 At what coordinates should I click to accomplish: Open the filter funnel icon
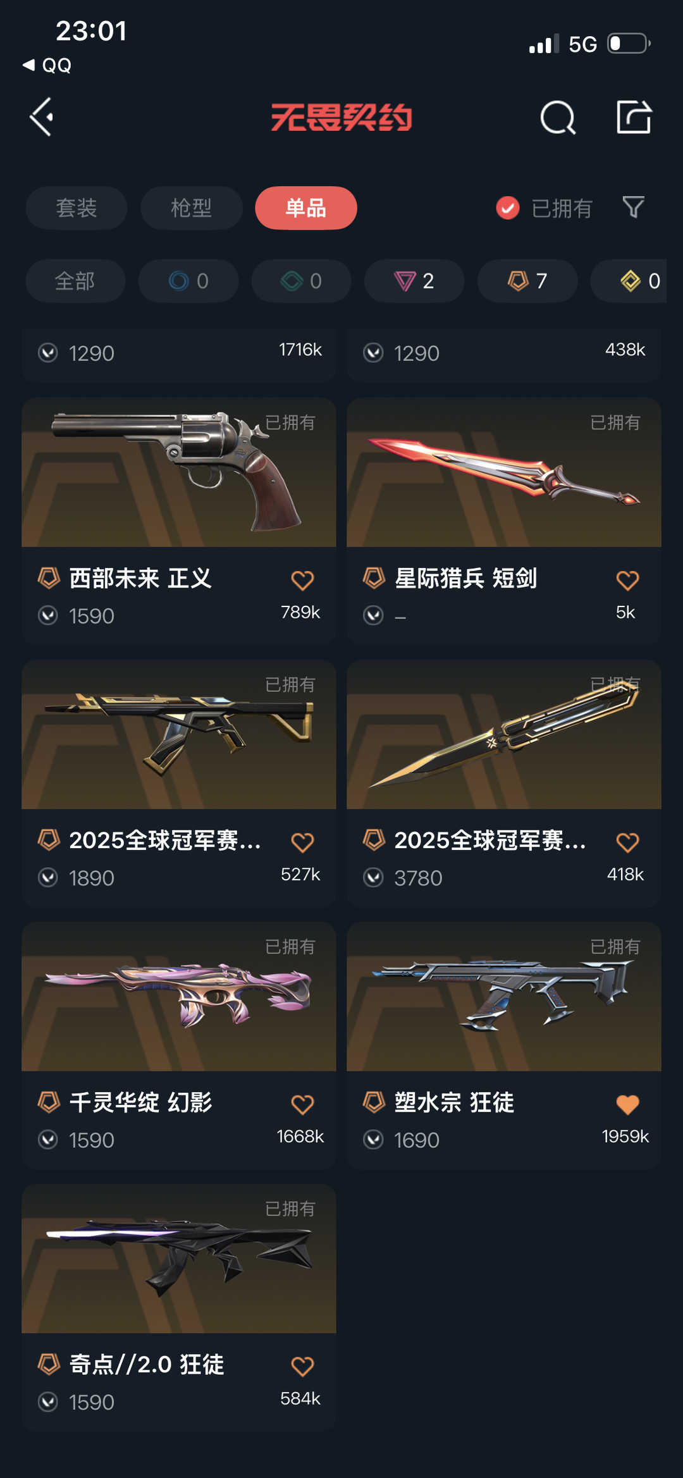pos(633,207)
